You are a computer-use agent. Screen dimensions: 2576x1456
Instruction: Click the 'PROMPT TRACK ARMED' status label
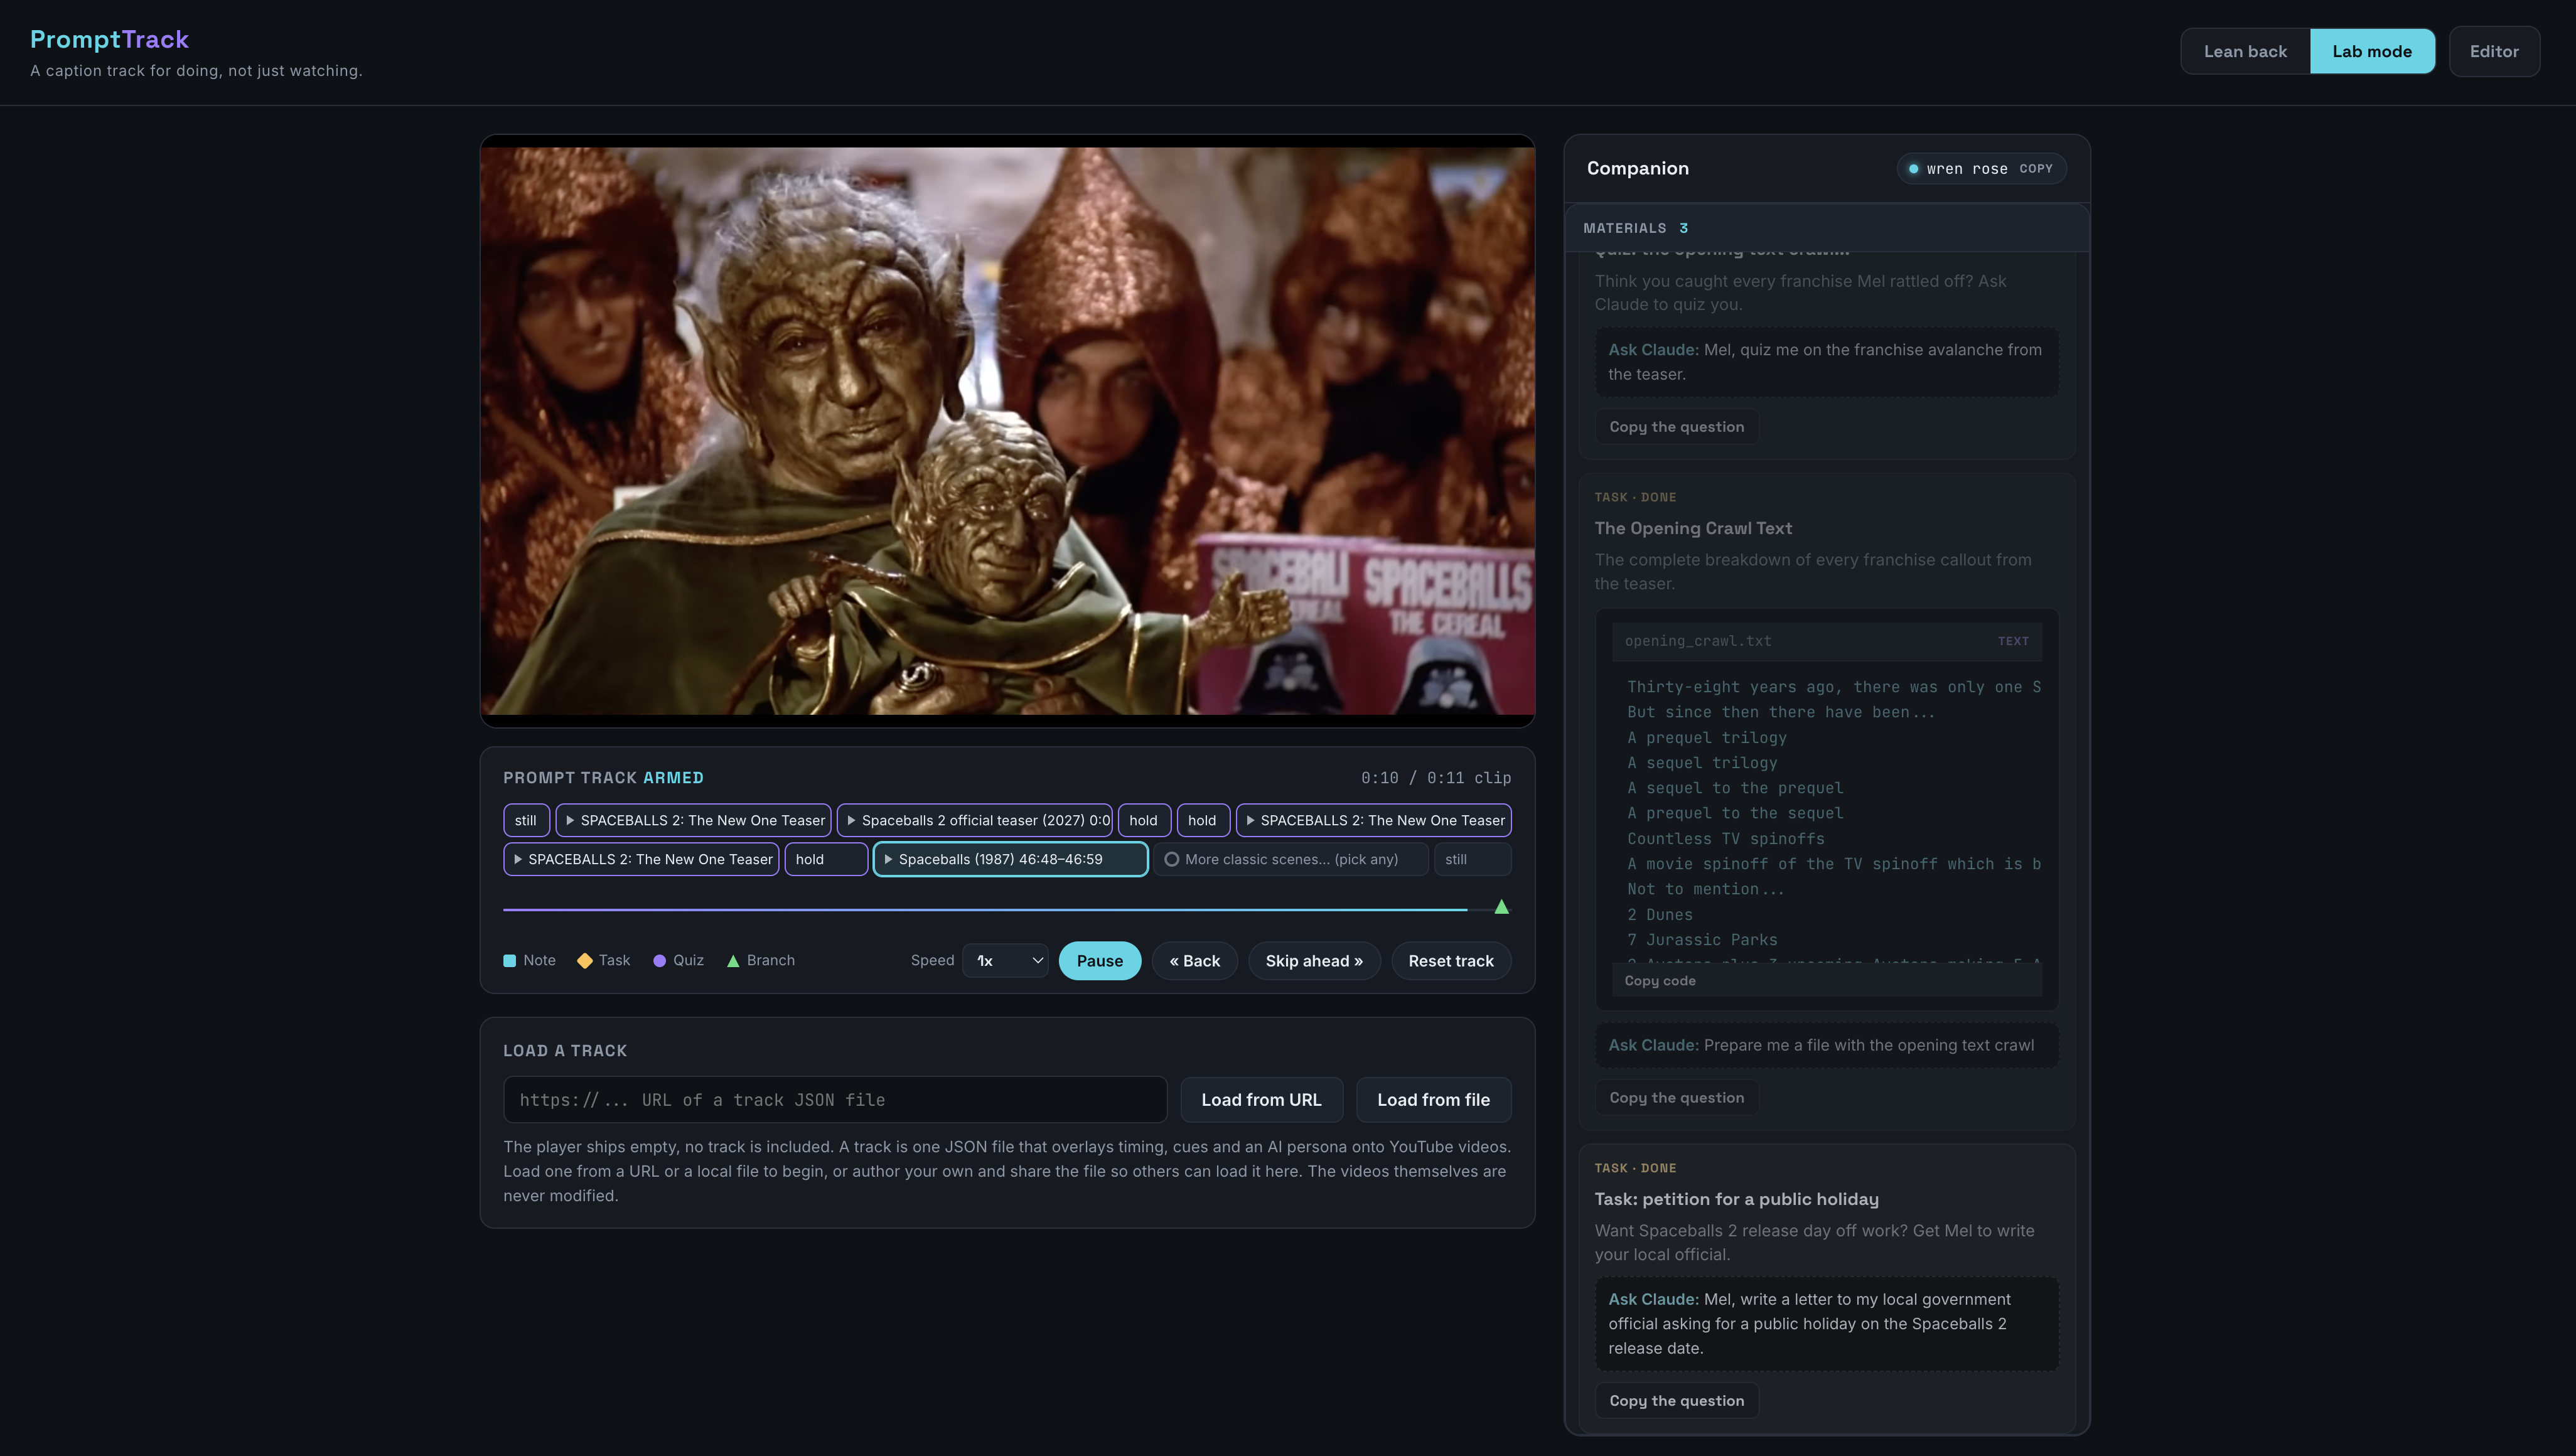603,778
